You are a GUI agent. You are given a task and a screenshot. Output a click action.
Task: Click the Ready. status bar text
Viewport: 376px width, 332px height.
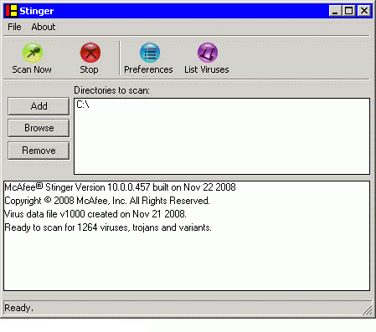pyautogui.click(x=18, y=308)
